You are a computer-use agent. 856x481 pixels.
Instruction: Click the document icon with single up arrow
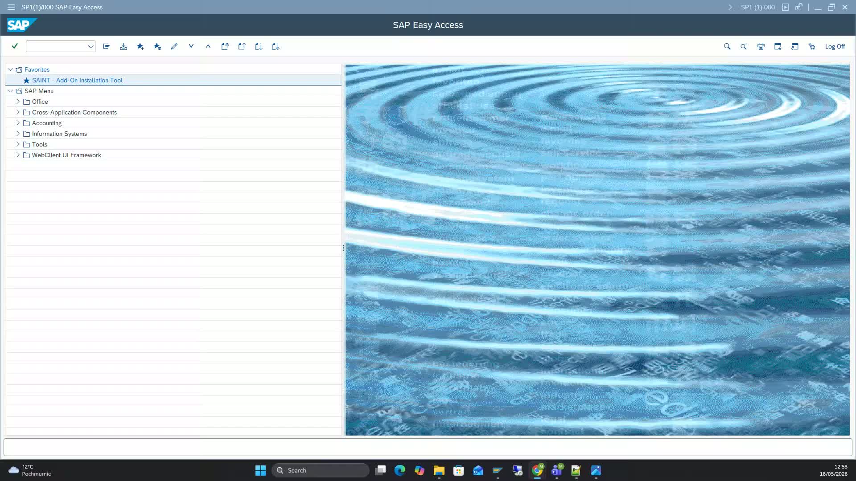pyautogui.click(x=242, y=46)
